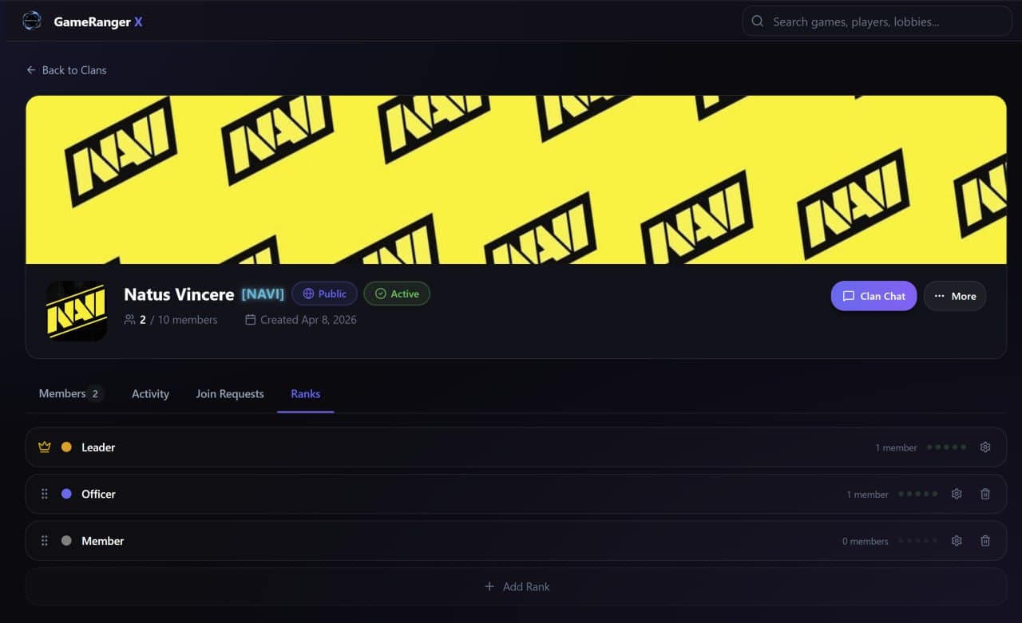The height and width of the screenshot is (623, 1022).
Task: Open Leader rank settings gear
Action: click(x=985, y=448)
